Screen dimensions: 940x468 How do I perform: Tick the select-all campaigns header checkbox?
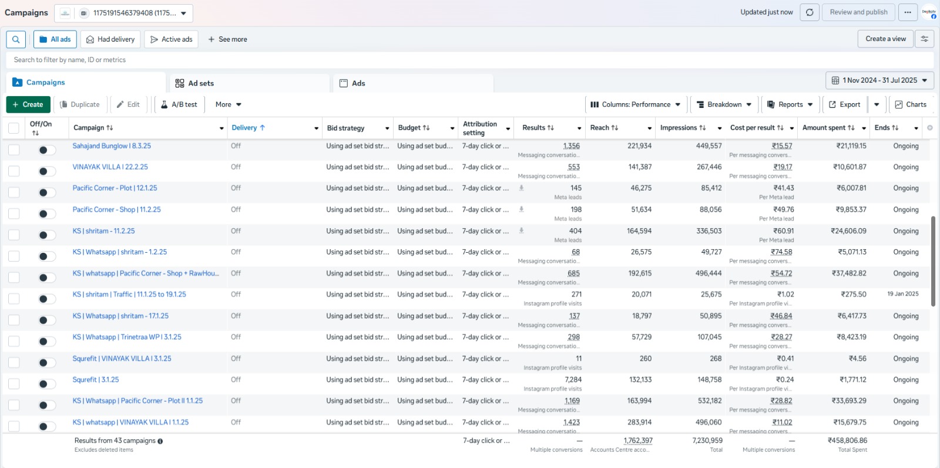tap(14, 128)
